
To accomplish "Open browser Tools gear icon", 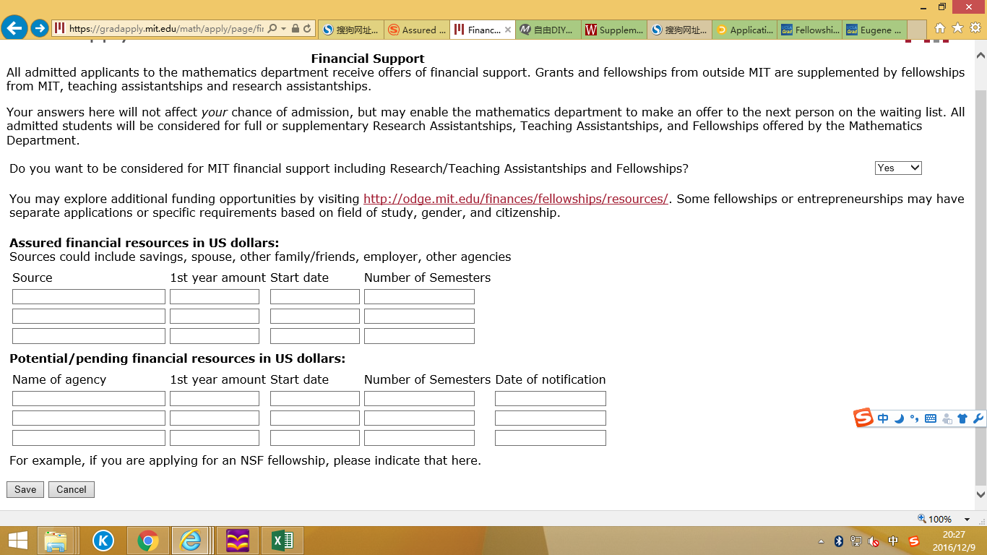I will pyautogui.click(x=975, y=28).
